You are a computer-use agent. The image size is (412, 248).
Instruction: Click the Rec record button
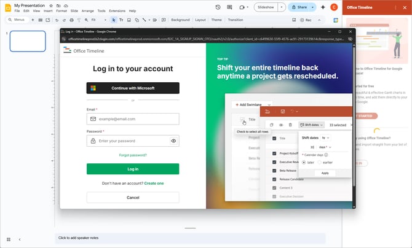click(306, 20)
